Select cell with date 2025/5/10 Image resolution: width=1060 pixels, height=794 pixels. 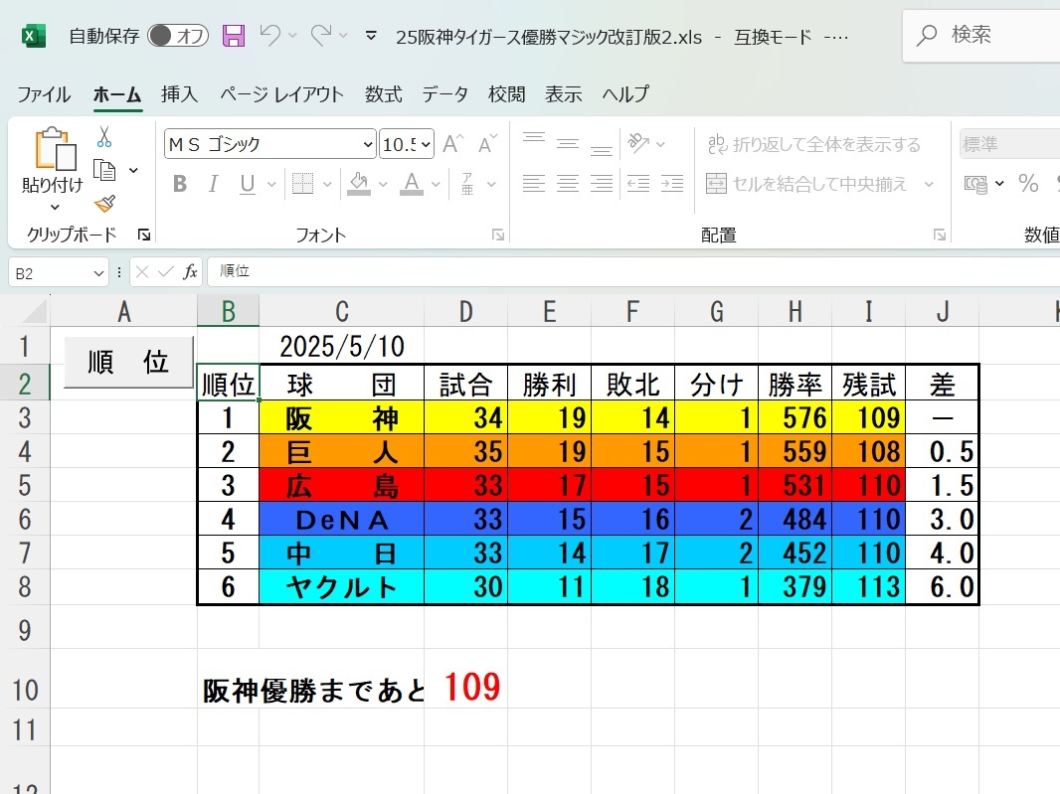point(341,346)
